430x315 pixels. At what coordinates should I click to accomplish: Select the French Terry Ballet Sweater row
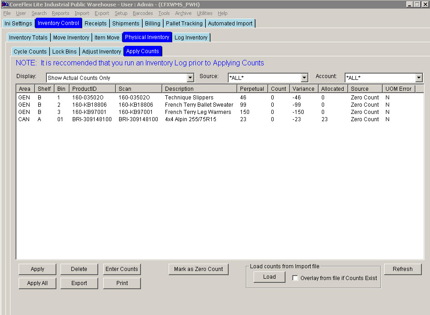(x=220, y=105)
